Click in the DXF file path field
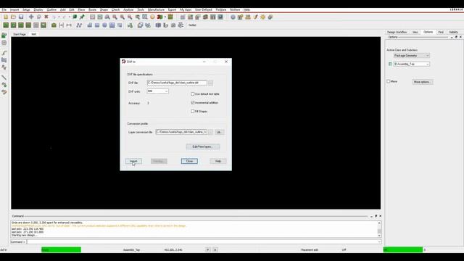 click(x=177, y=83)
